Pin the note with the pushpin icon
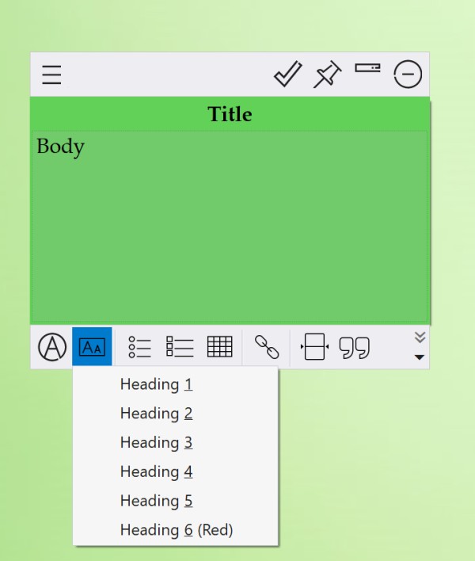 coord(326,75)
